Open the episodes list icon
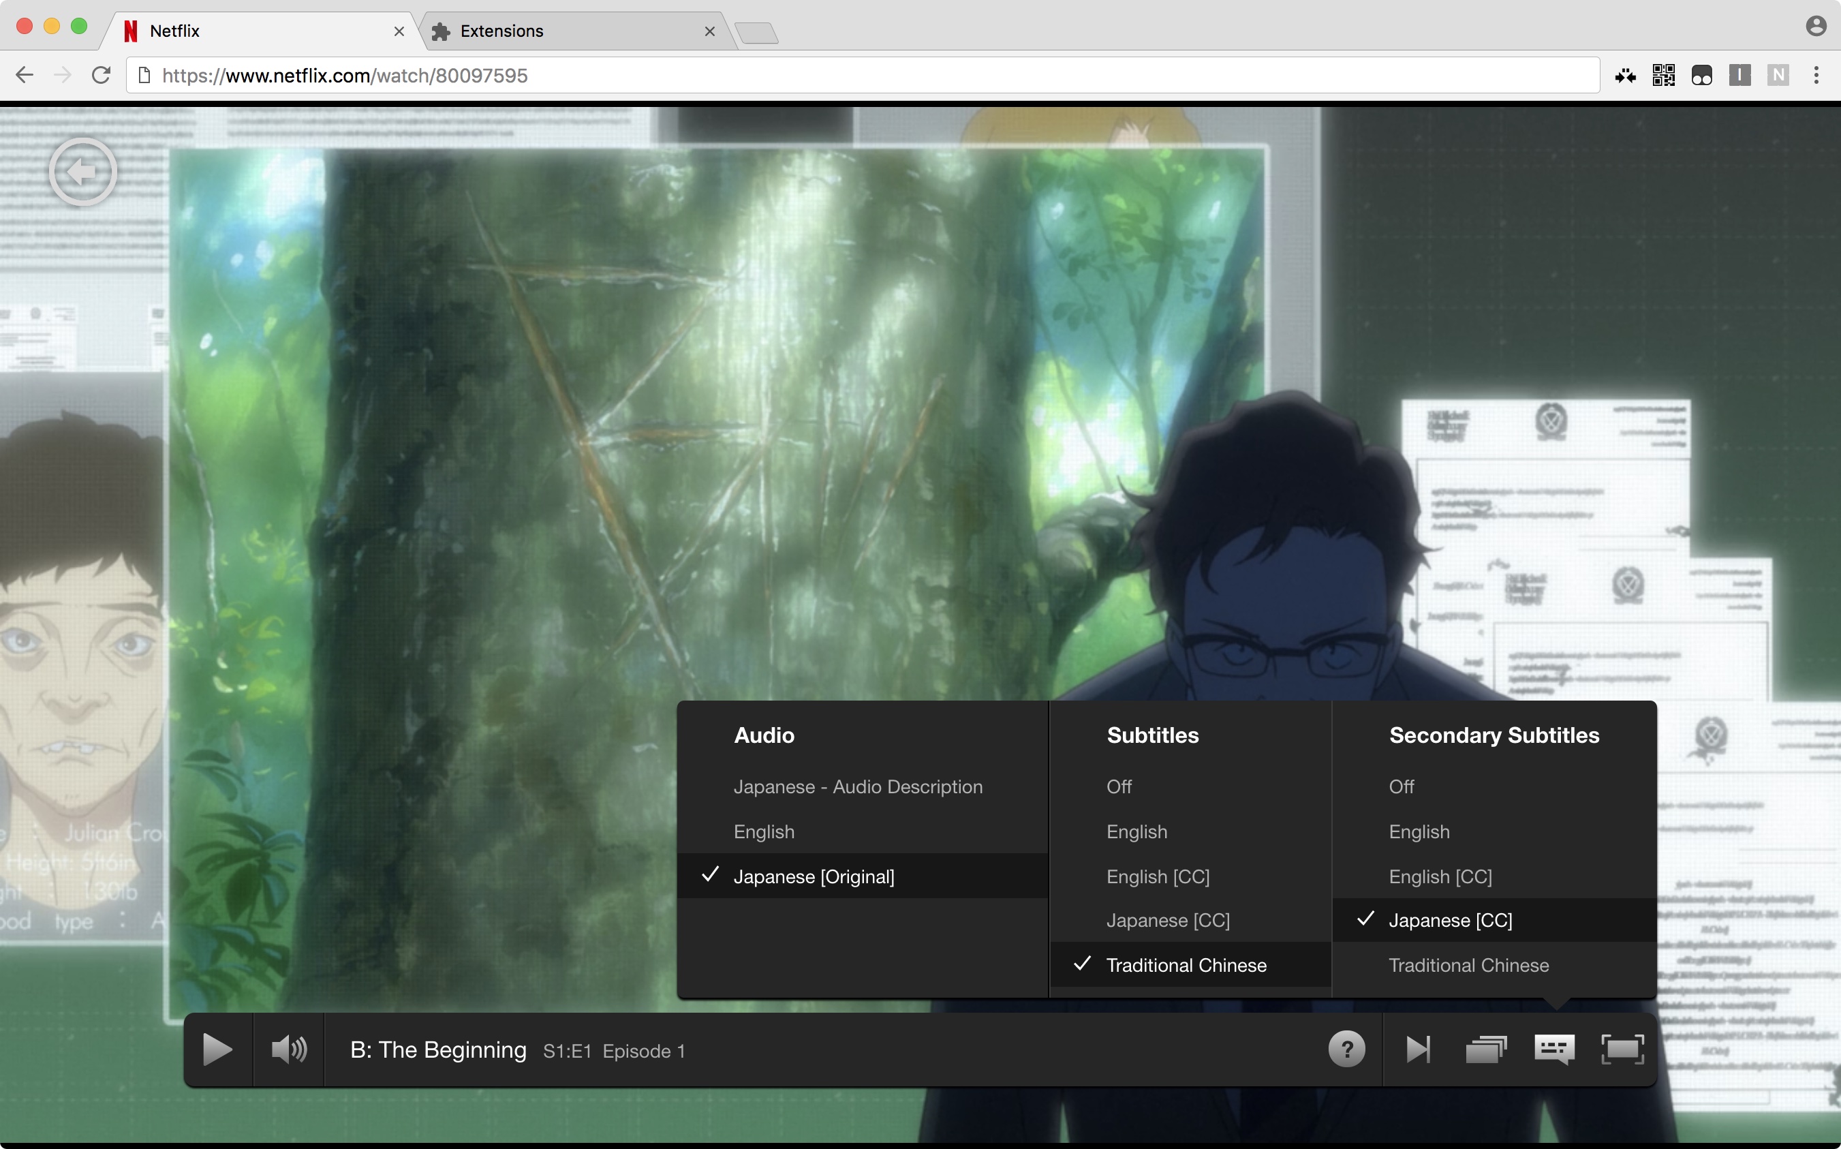 [1485, 1050]
